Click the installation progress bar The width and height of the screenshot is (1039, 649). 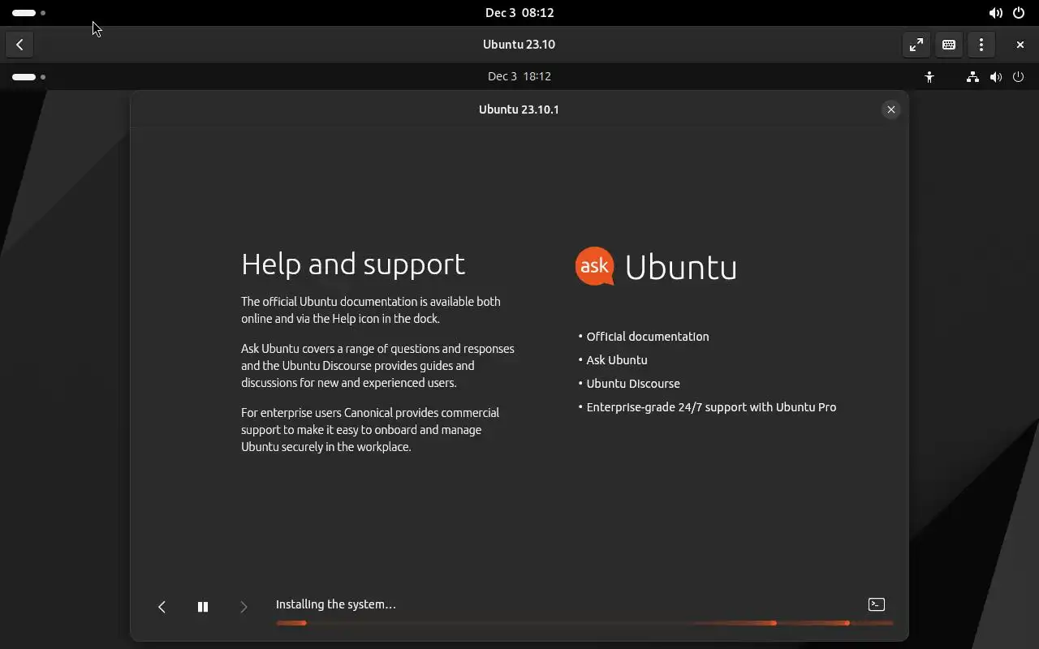(x=584, y=623)
